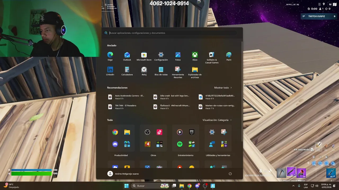339x190 pixels.
Task: Open bike crash but with lego recommendation
Action: (172, 97)
